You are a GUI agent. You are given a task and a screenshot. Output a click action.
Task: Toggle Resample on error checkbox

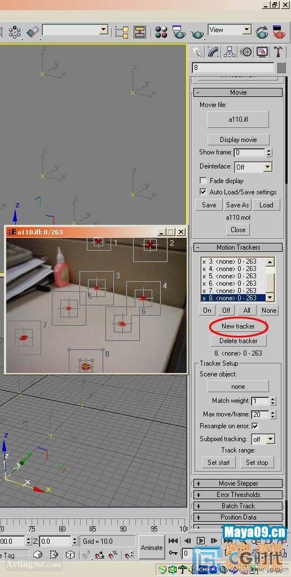(x=255, y=426)
